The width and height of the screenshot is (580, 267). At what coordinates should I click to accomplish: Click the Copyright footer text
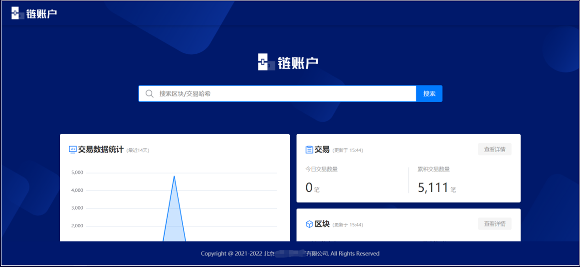pyautogui.click(x=290, y=254)
